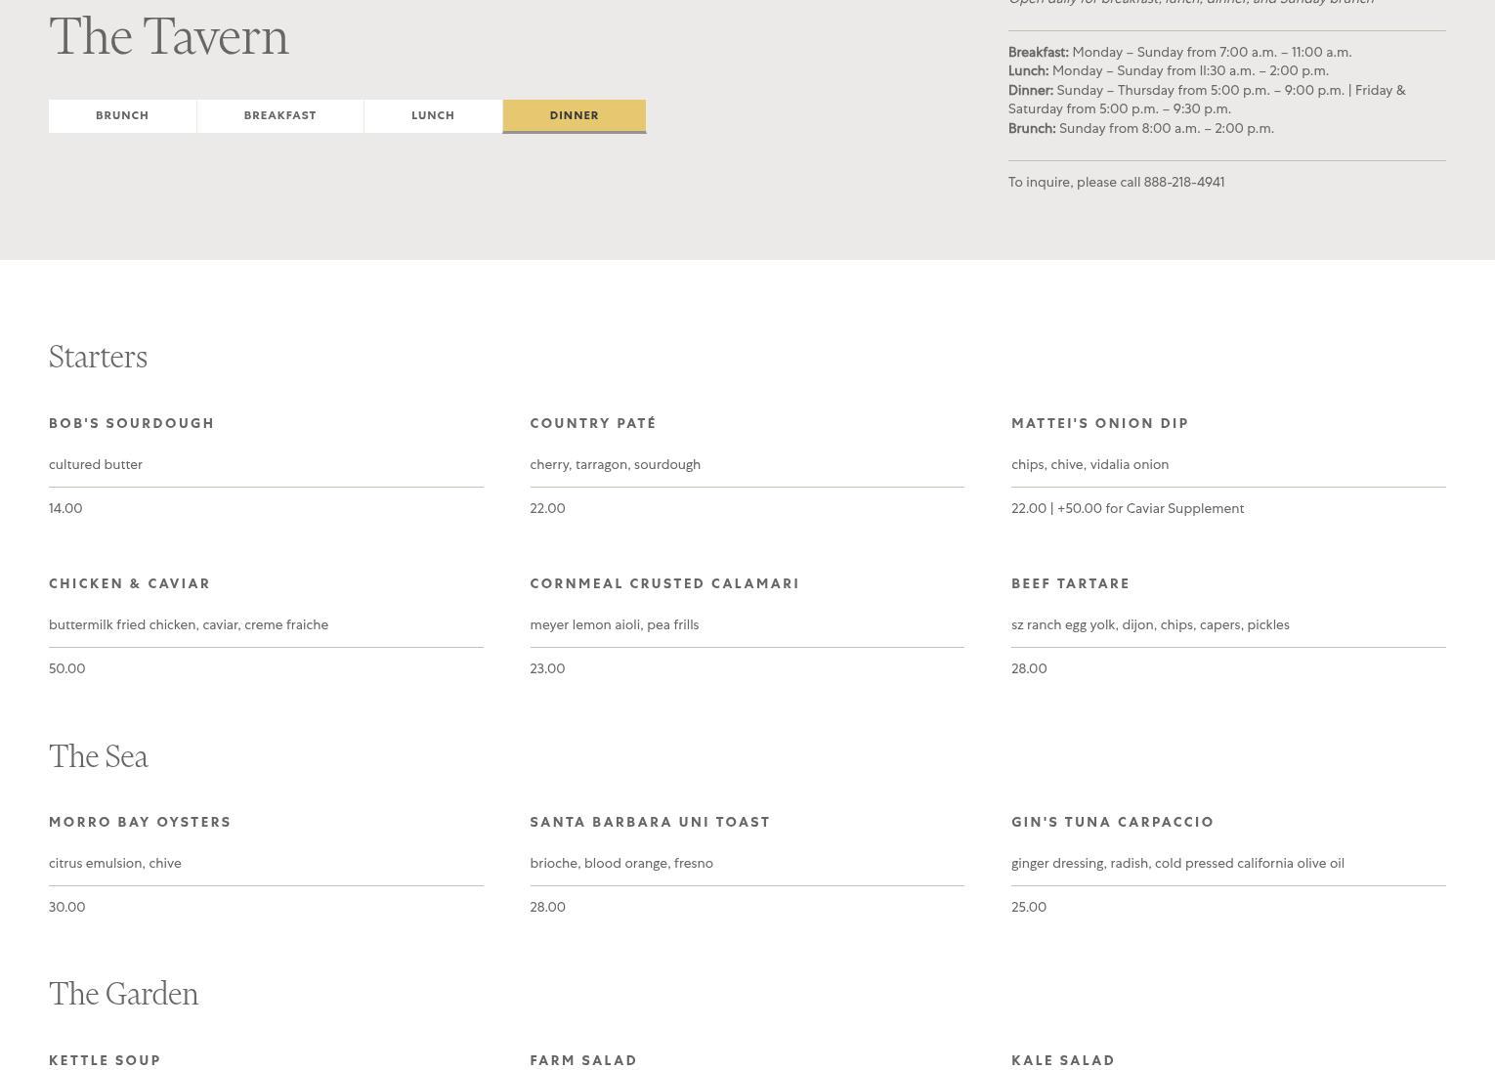Click The Garden section heading
Image resolution: width=1495 pixels, height=1070 pixels.
[x=123, y=994]
